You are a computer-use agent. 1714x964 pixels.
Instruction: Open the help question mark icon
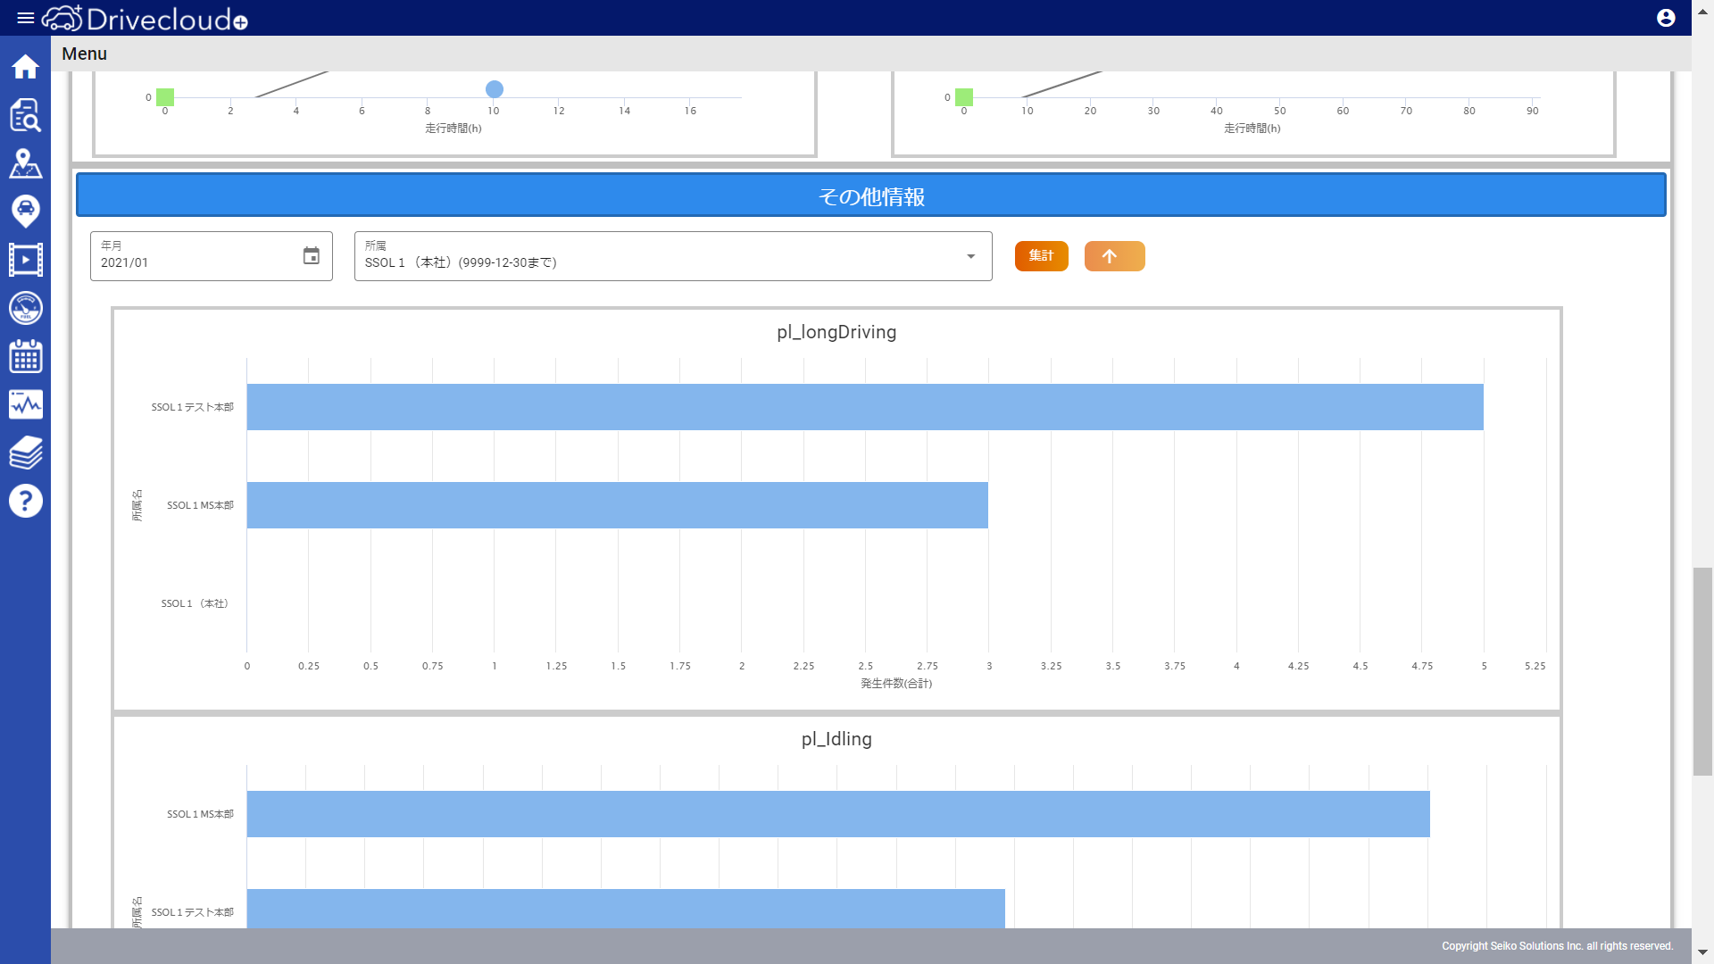[25, 501]
